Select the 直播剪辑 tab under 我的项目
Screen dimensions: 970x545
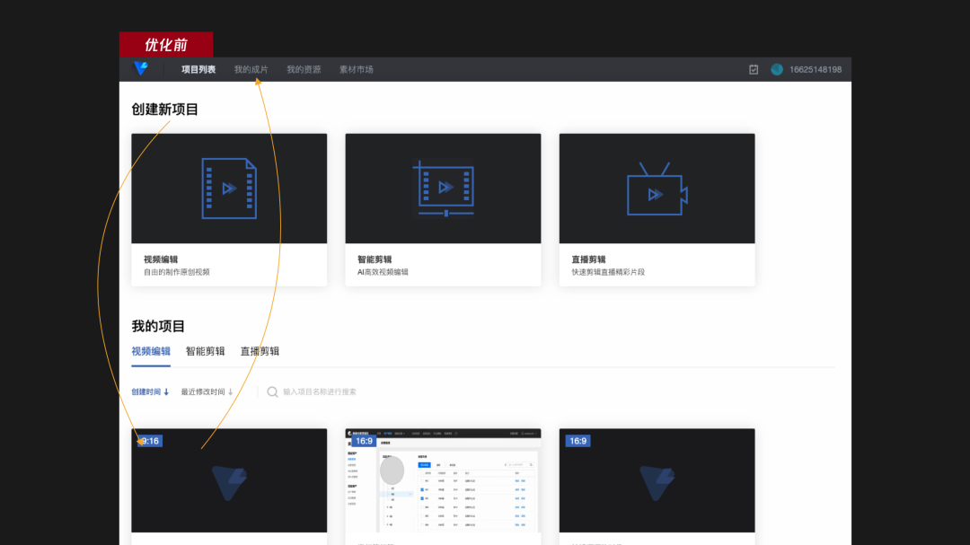coord(260,351)
